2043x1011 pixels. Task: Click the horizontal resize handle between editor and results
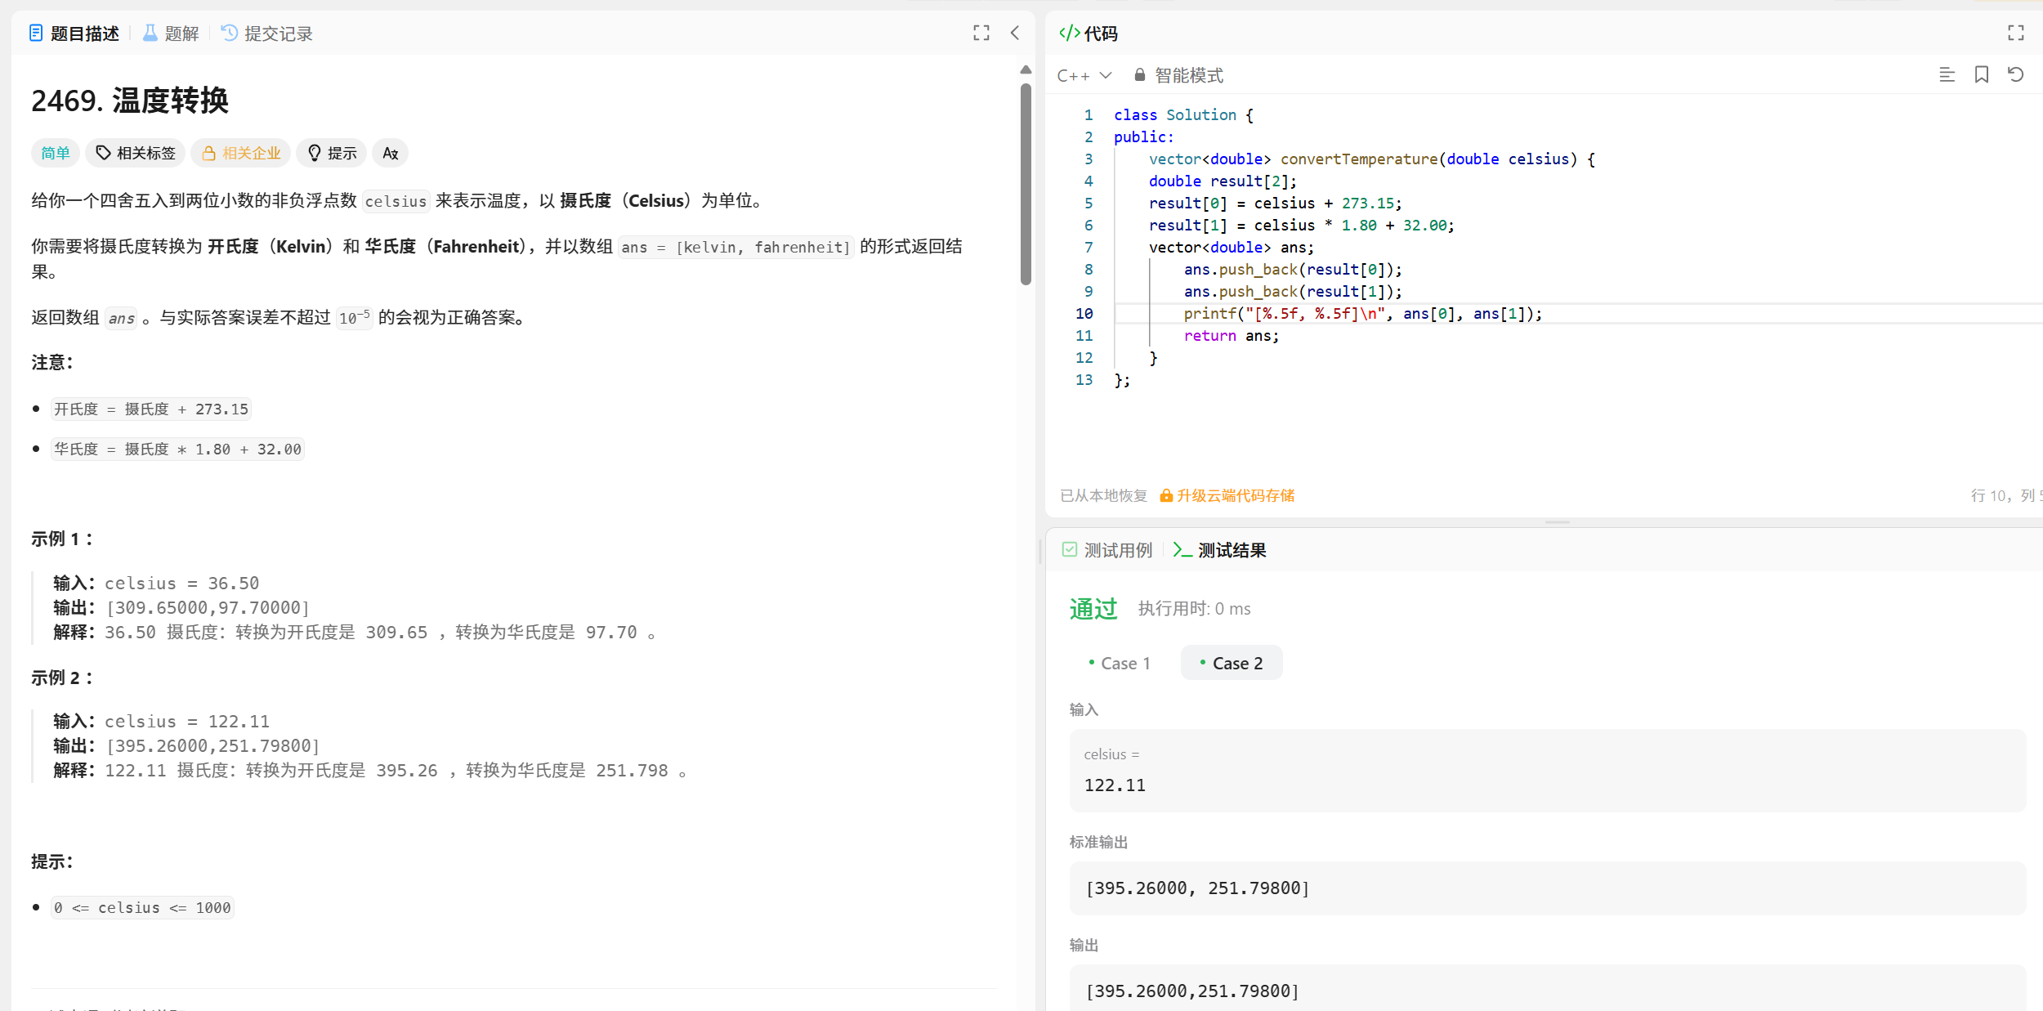[x=1558, y=522]
